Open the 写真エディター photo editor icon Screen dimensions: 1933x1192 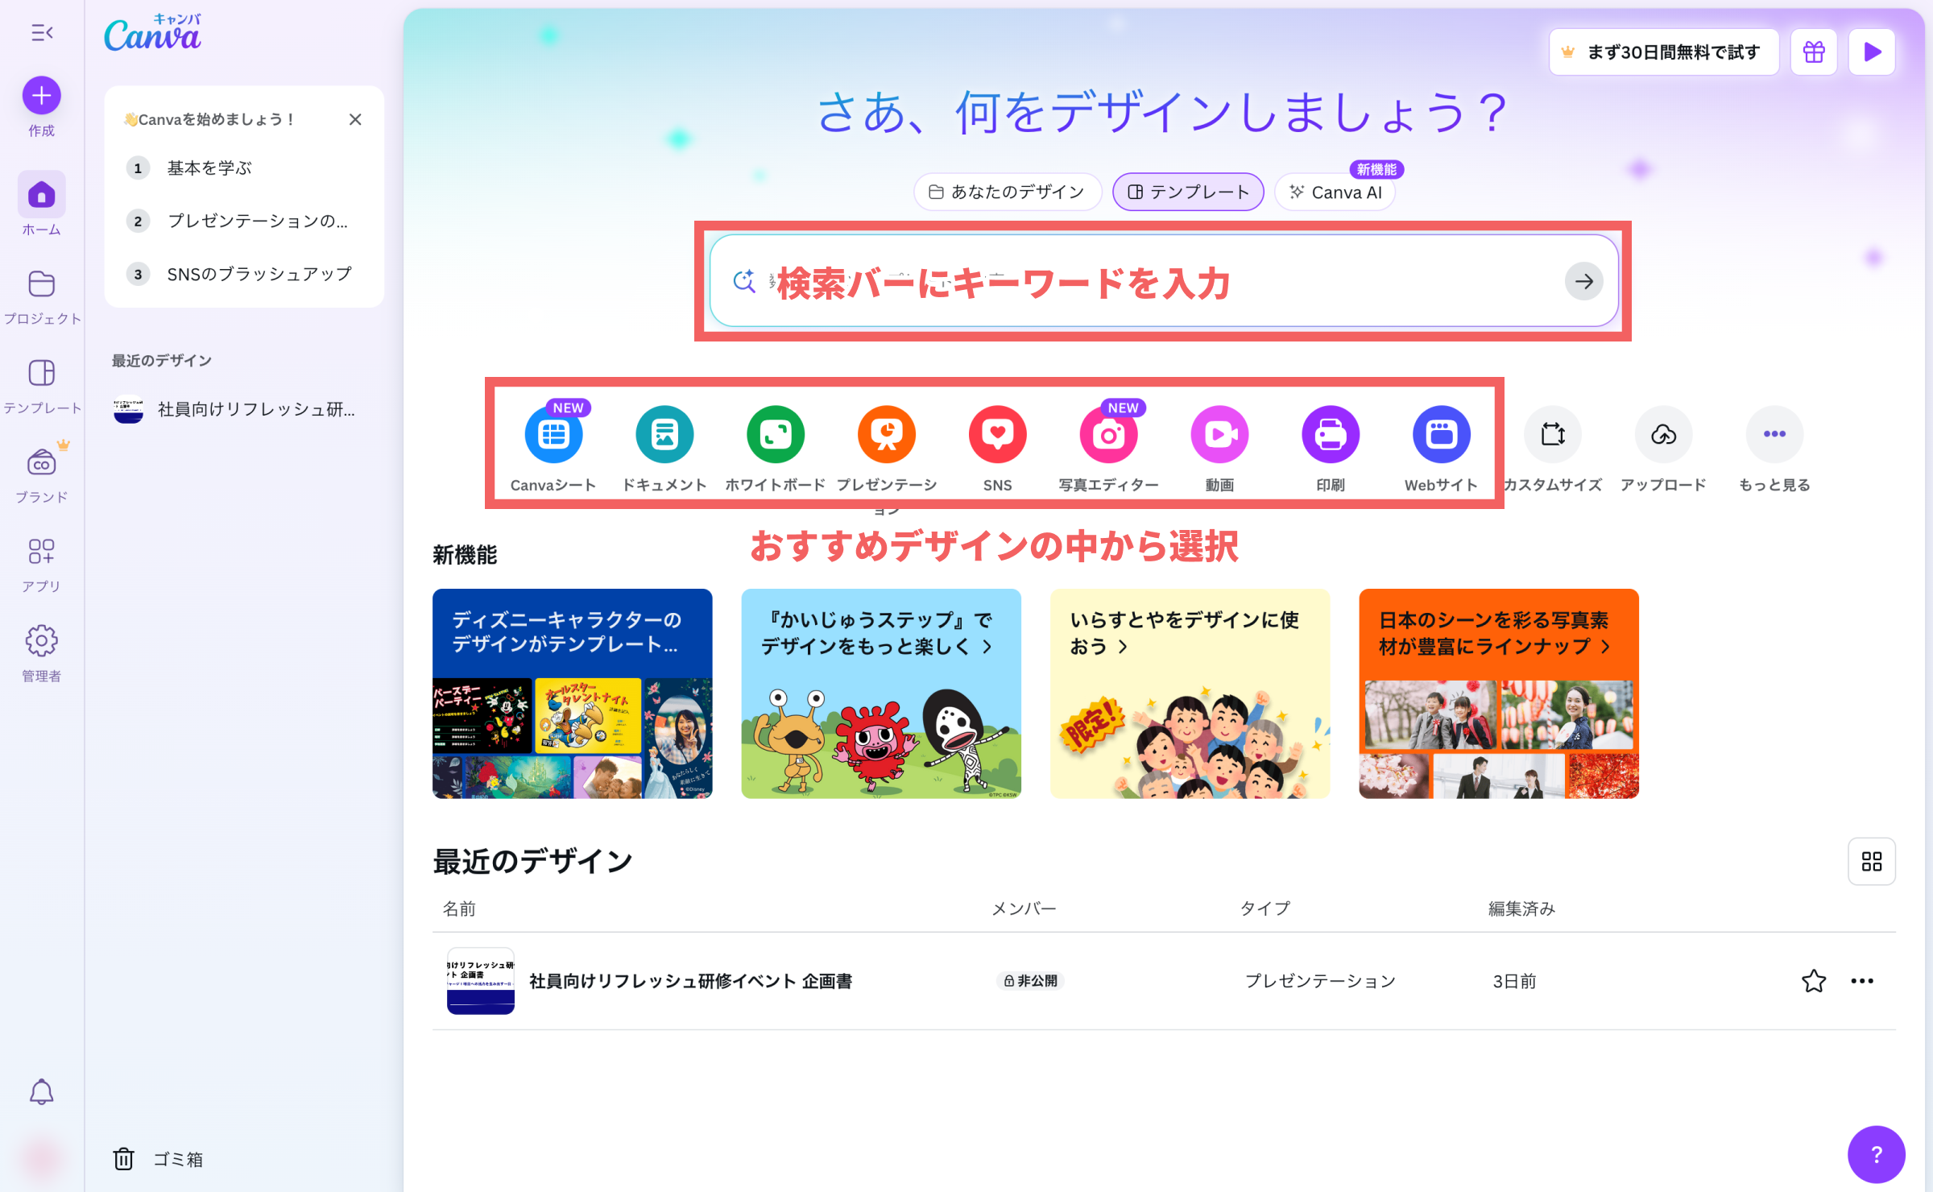tap(1109, 434)
